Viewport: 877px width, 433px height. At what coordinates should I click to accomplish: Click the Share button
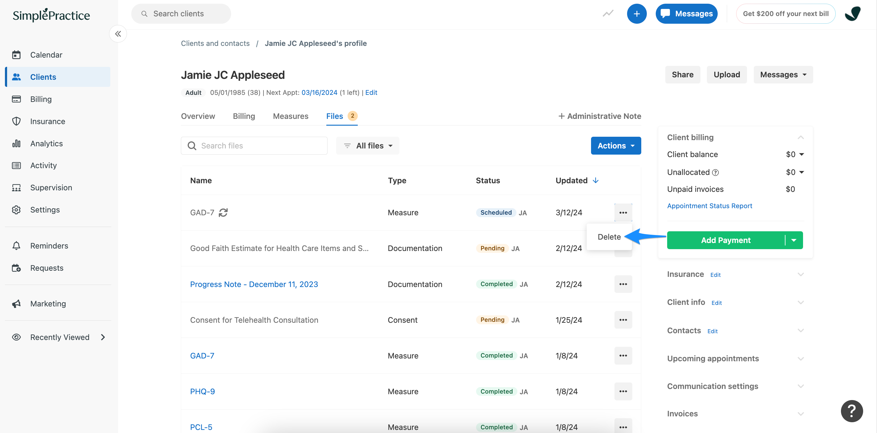[x=682, y=75]
